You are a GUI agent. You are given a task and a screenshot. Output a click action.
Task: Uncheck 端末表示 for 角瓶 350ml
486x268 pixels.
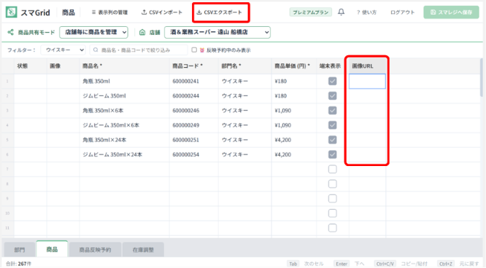[332, 81]
